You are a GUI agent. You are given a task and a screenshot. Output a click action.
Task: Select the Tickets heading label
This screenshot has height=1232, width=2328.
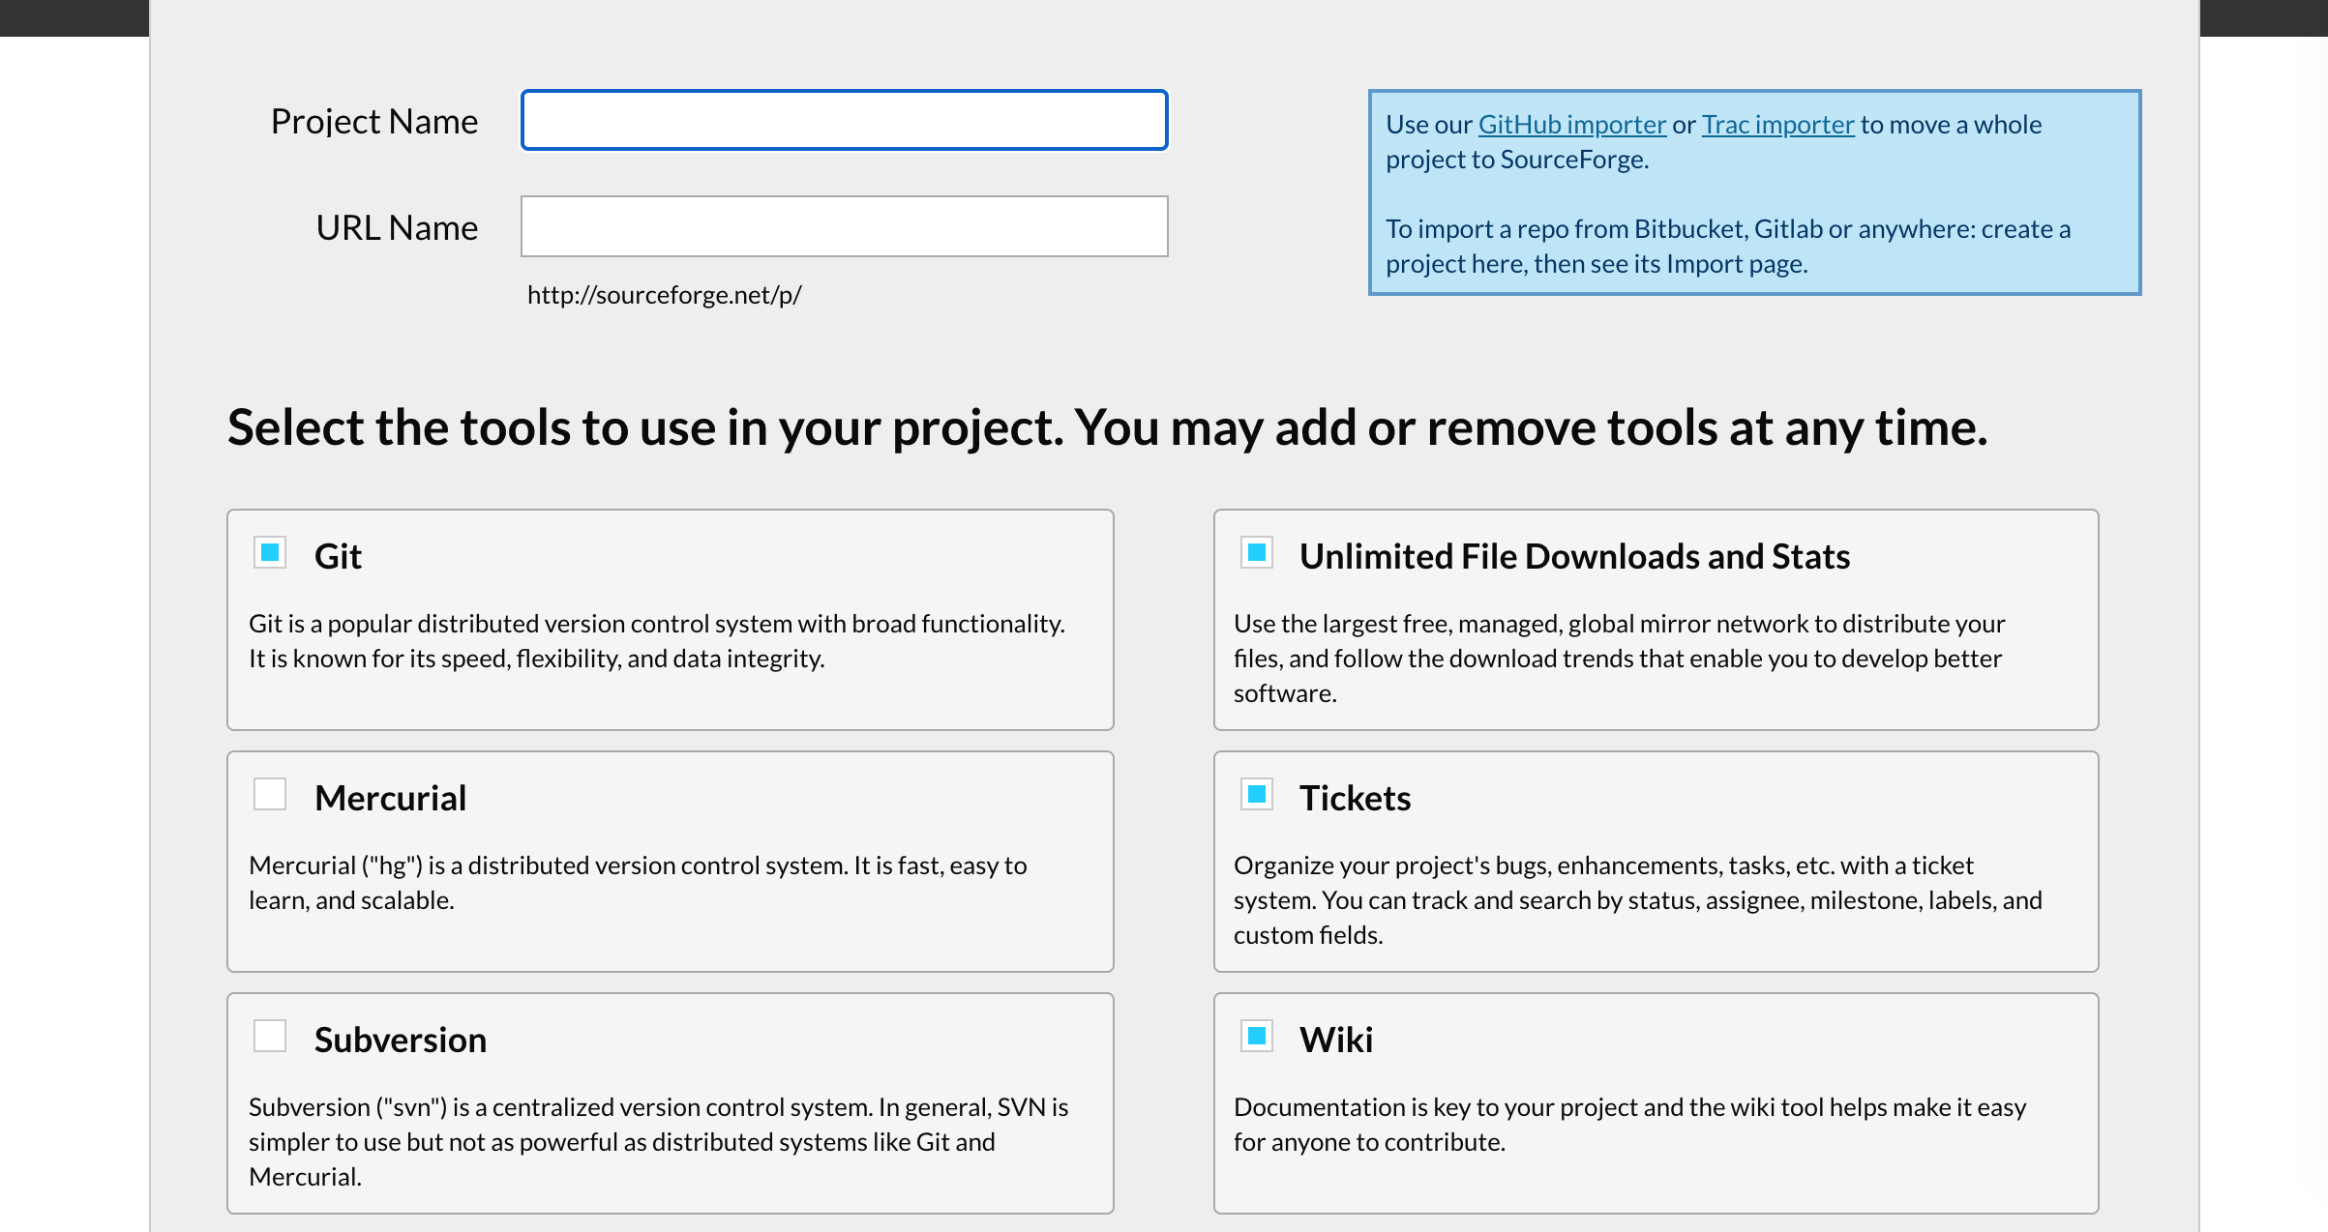point(1355,799)
